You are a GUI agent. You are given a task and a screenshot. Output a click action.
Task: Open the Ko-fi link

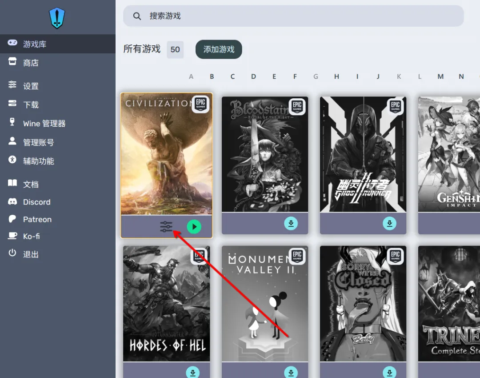(57, 236)
